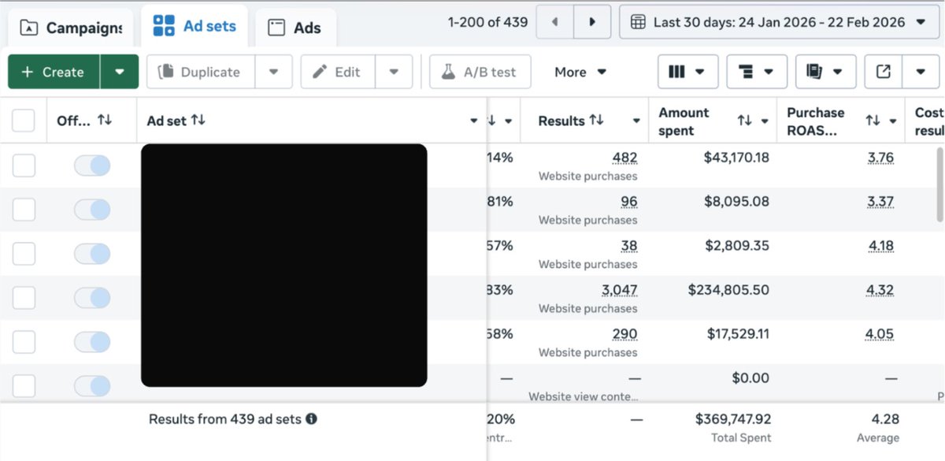
Task: Select the checkbox for the $43,170.18 row
Action: [x=24, y=165]
